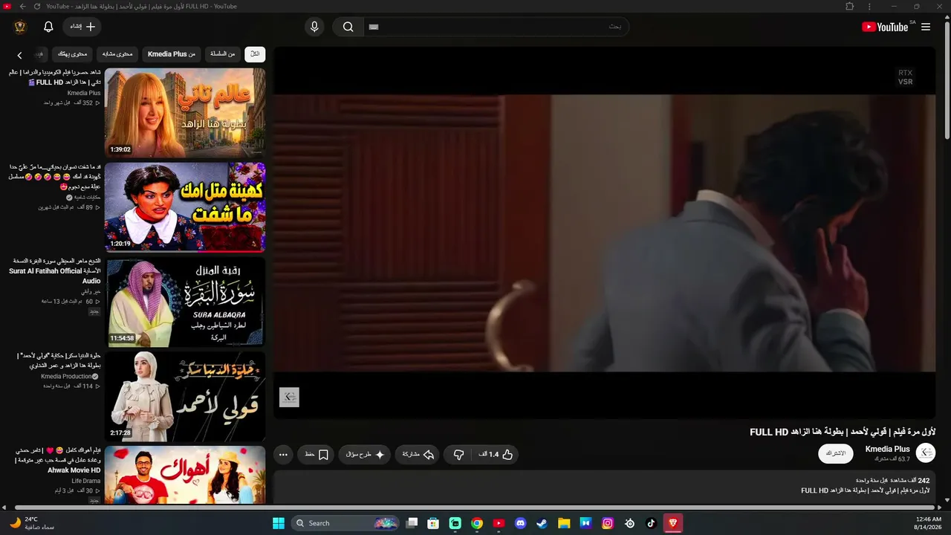The image size is (951, 535).
Task: Open Steam from the taskbar
Action: pyautogui.click(x=542, y=523)
